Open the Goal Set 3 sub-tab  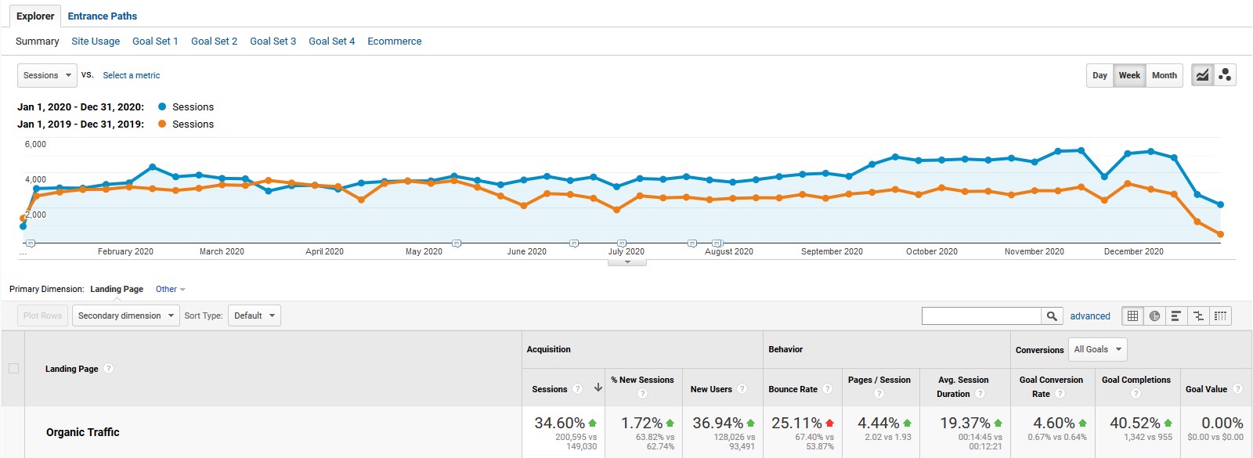pos(273,41)
